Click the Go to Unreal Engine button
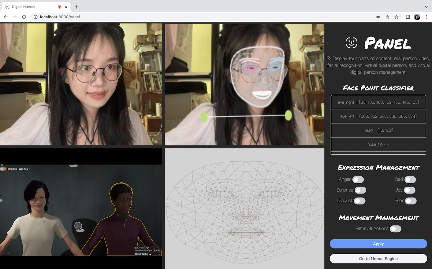 coord(378,258)
